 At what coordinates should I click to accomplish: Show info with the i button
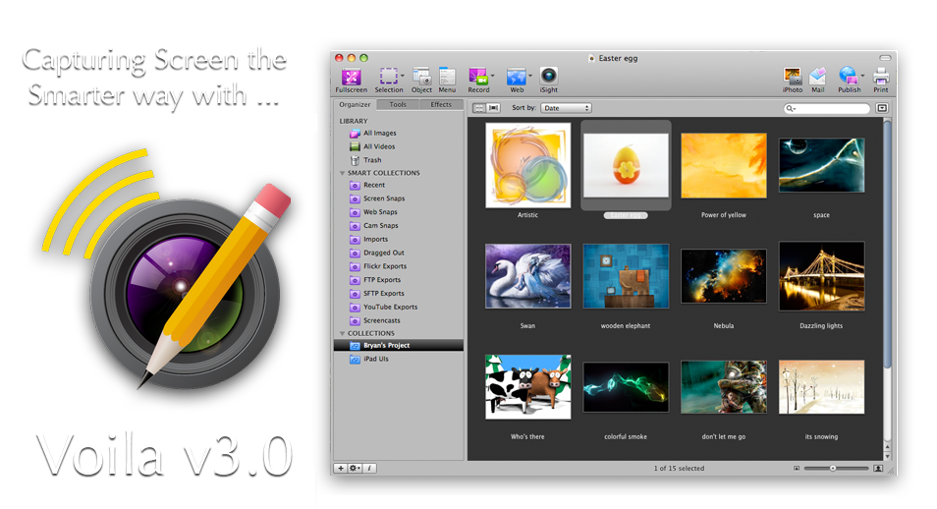tap(369, 469)
